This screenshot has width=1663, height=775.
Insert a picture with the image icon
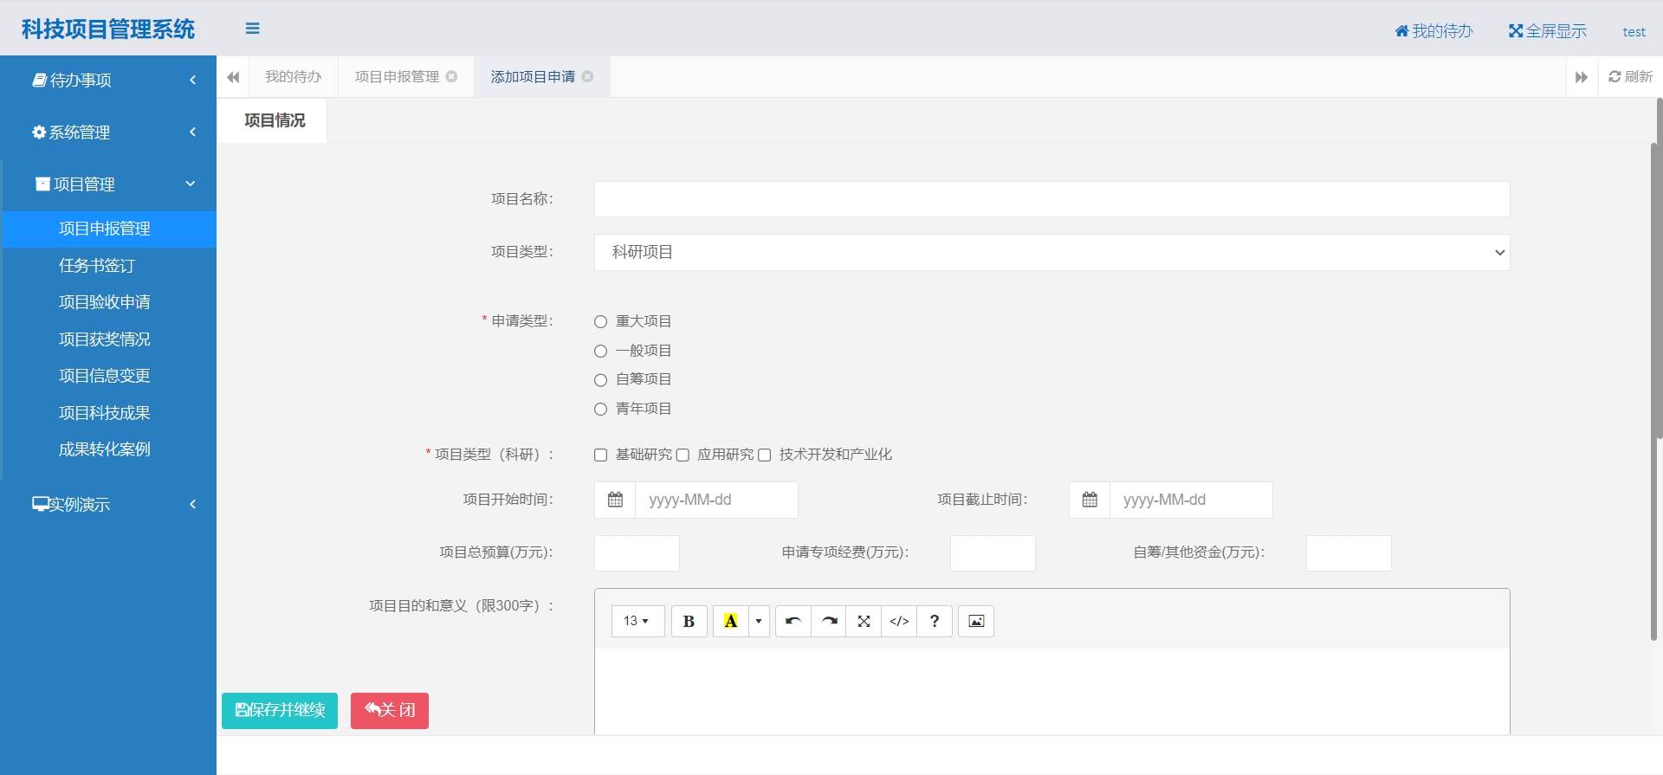976,621
